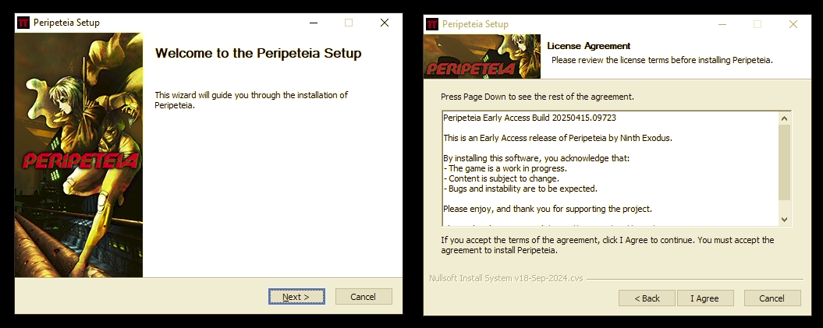
Task: Click 'Nullsoft Install System v18-Sep-2024.cvs' text
Action: pyautogui.click(x=506, y=278)
